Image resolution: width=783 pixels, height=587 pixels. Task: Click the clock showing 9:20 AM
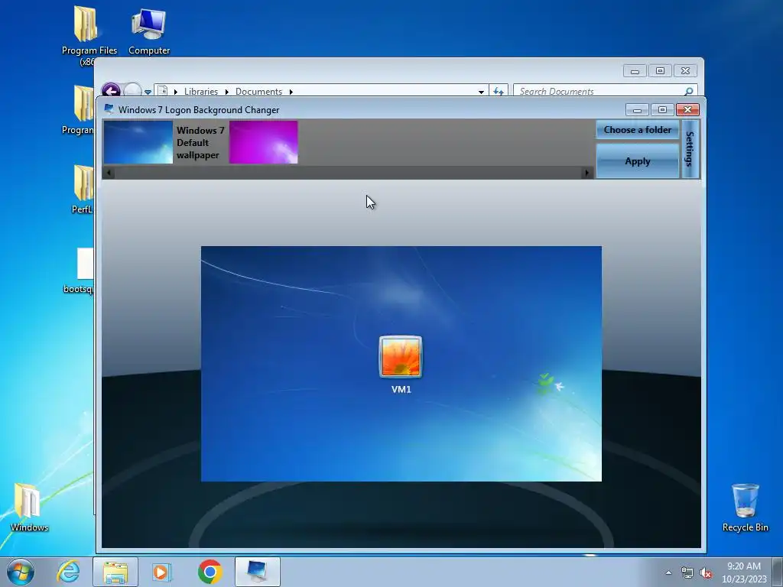click(x=744, y=572)
